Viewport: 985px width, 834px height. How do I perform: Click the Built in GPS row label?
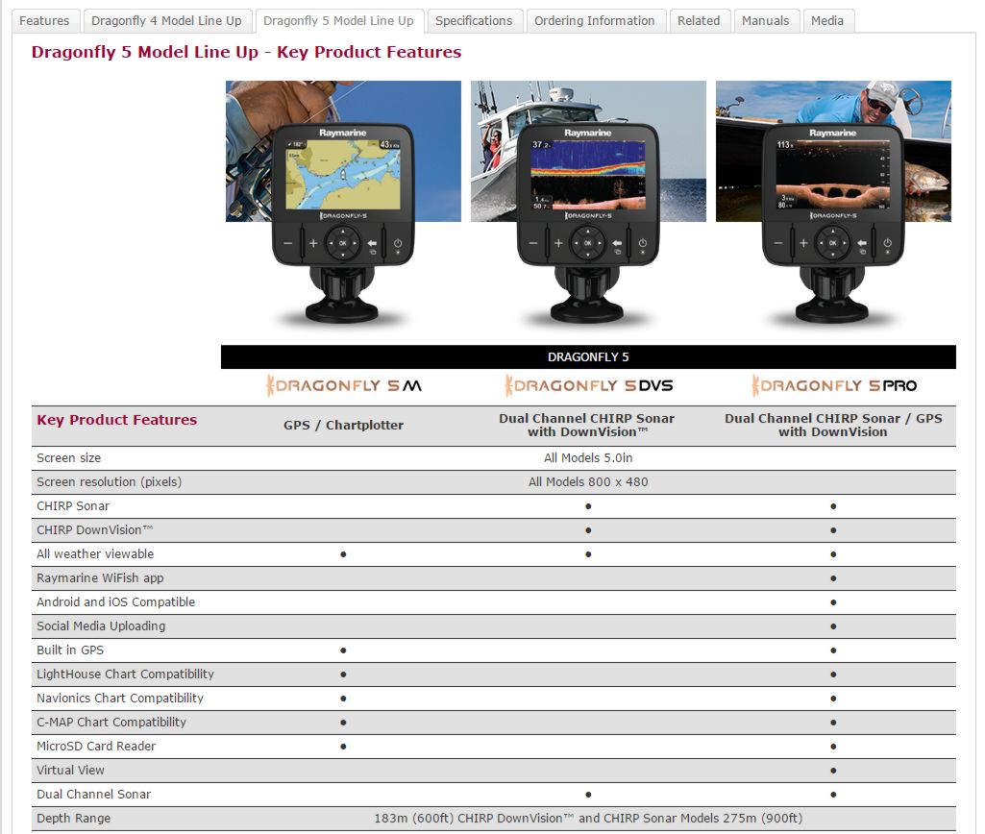coord(70,650)
